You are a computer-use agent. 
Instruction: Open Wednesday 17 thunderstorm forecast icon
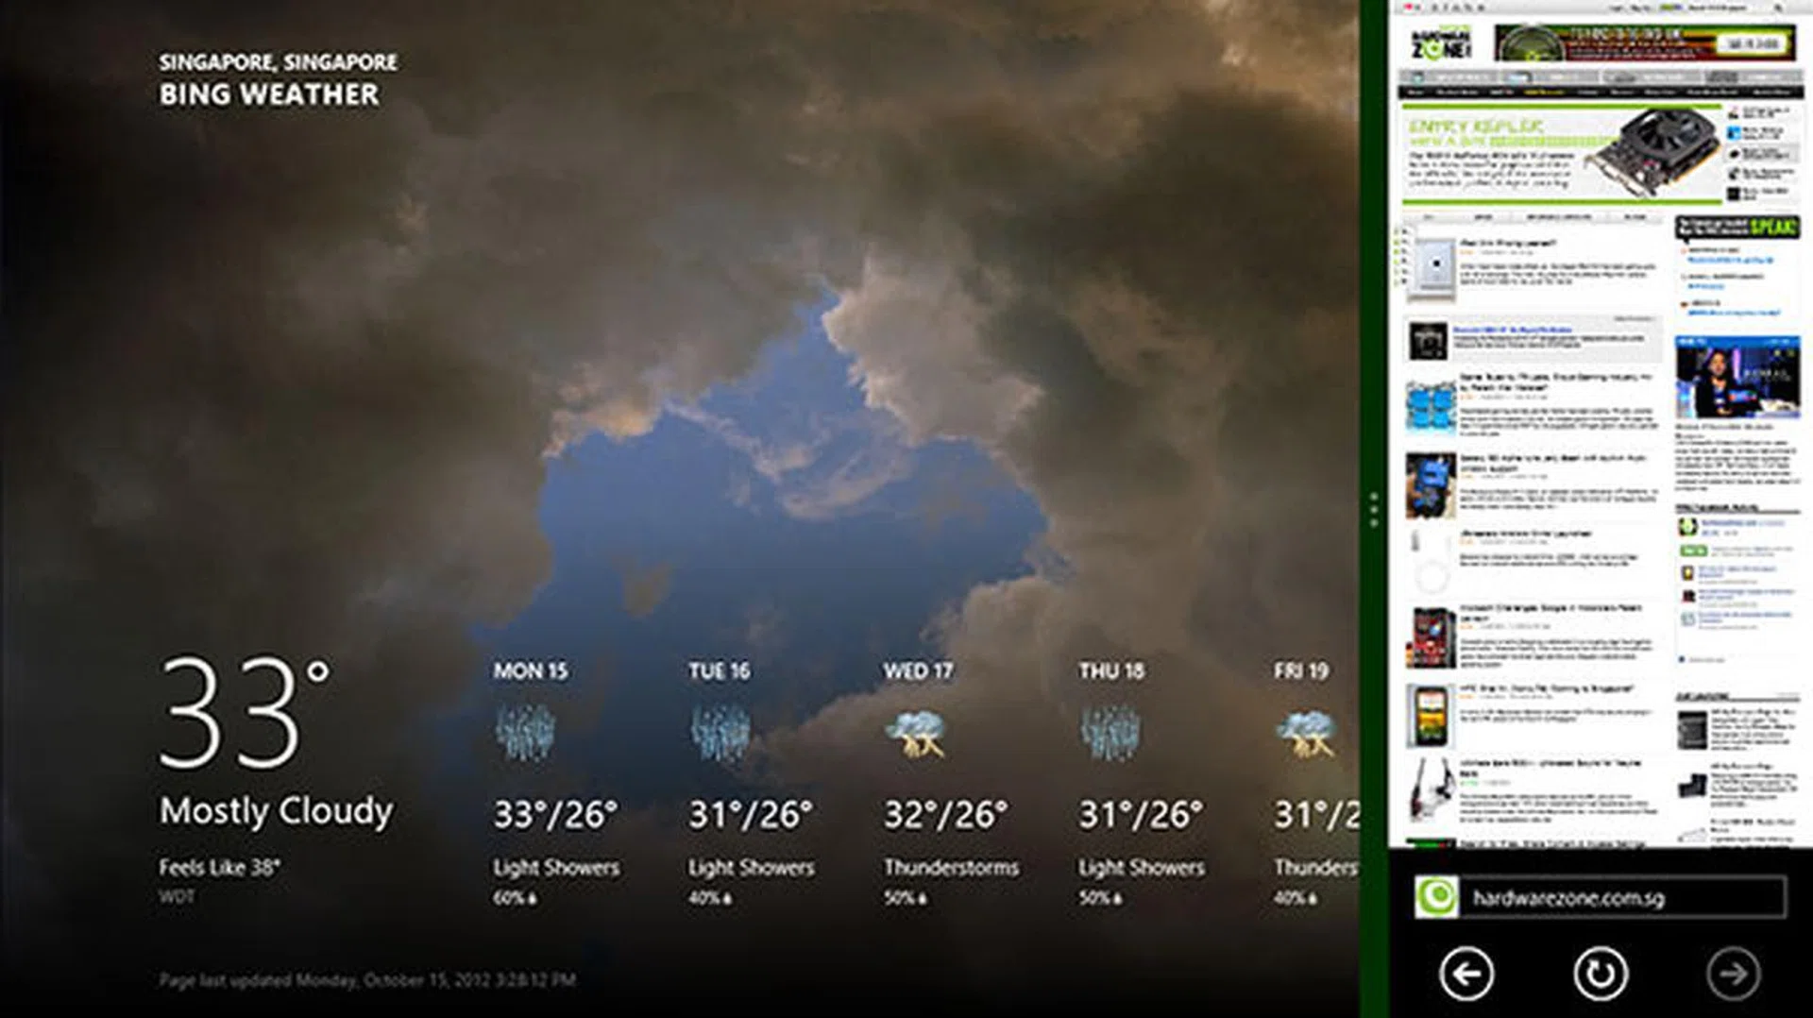point(916,732)
